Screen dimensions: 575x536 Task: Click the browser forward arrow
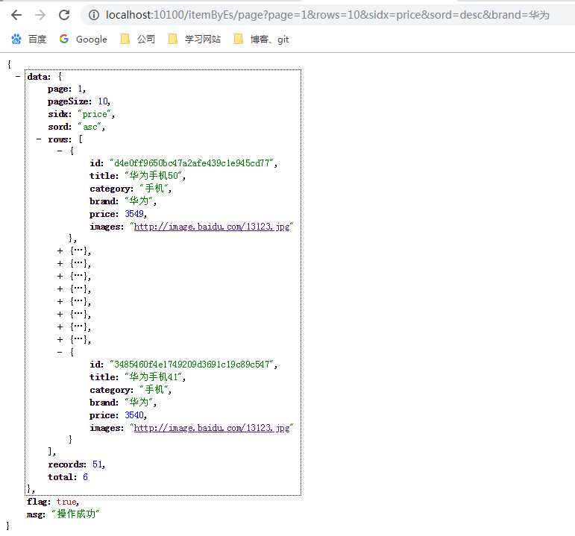point(40,15)
